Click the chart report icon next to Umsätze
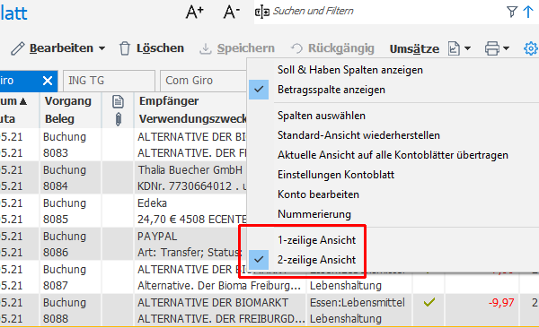 [454, 48]
